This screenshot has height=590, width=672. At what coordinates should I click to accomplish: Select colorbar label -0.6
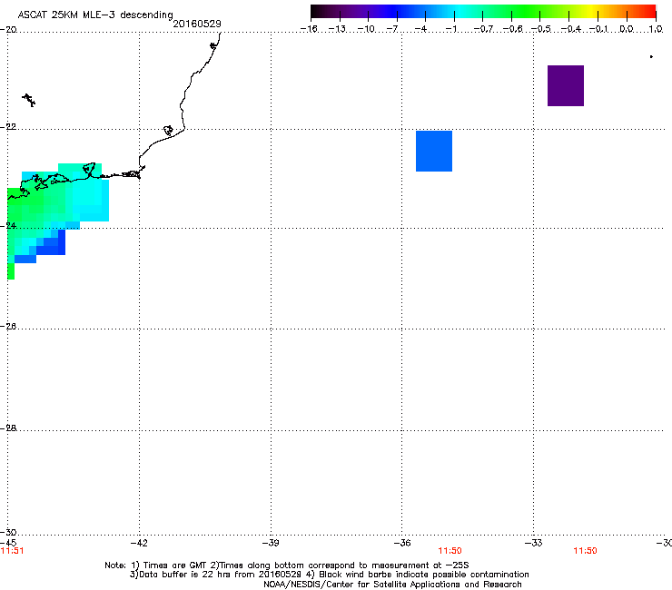[512, 29]
